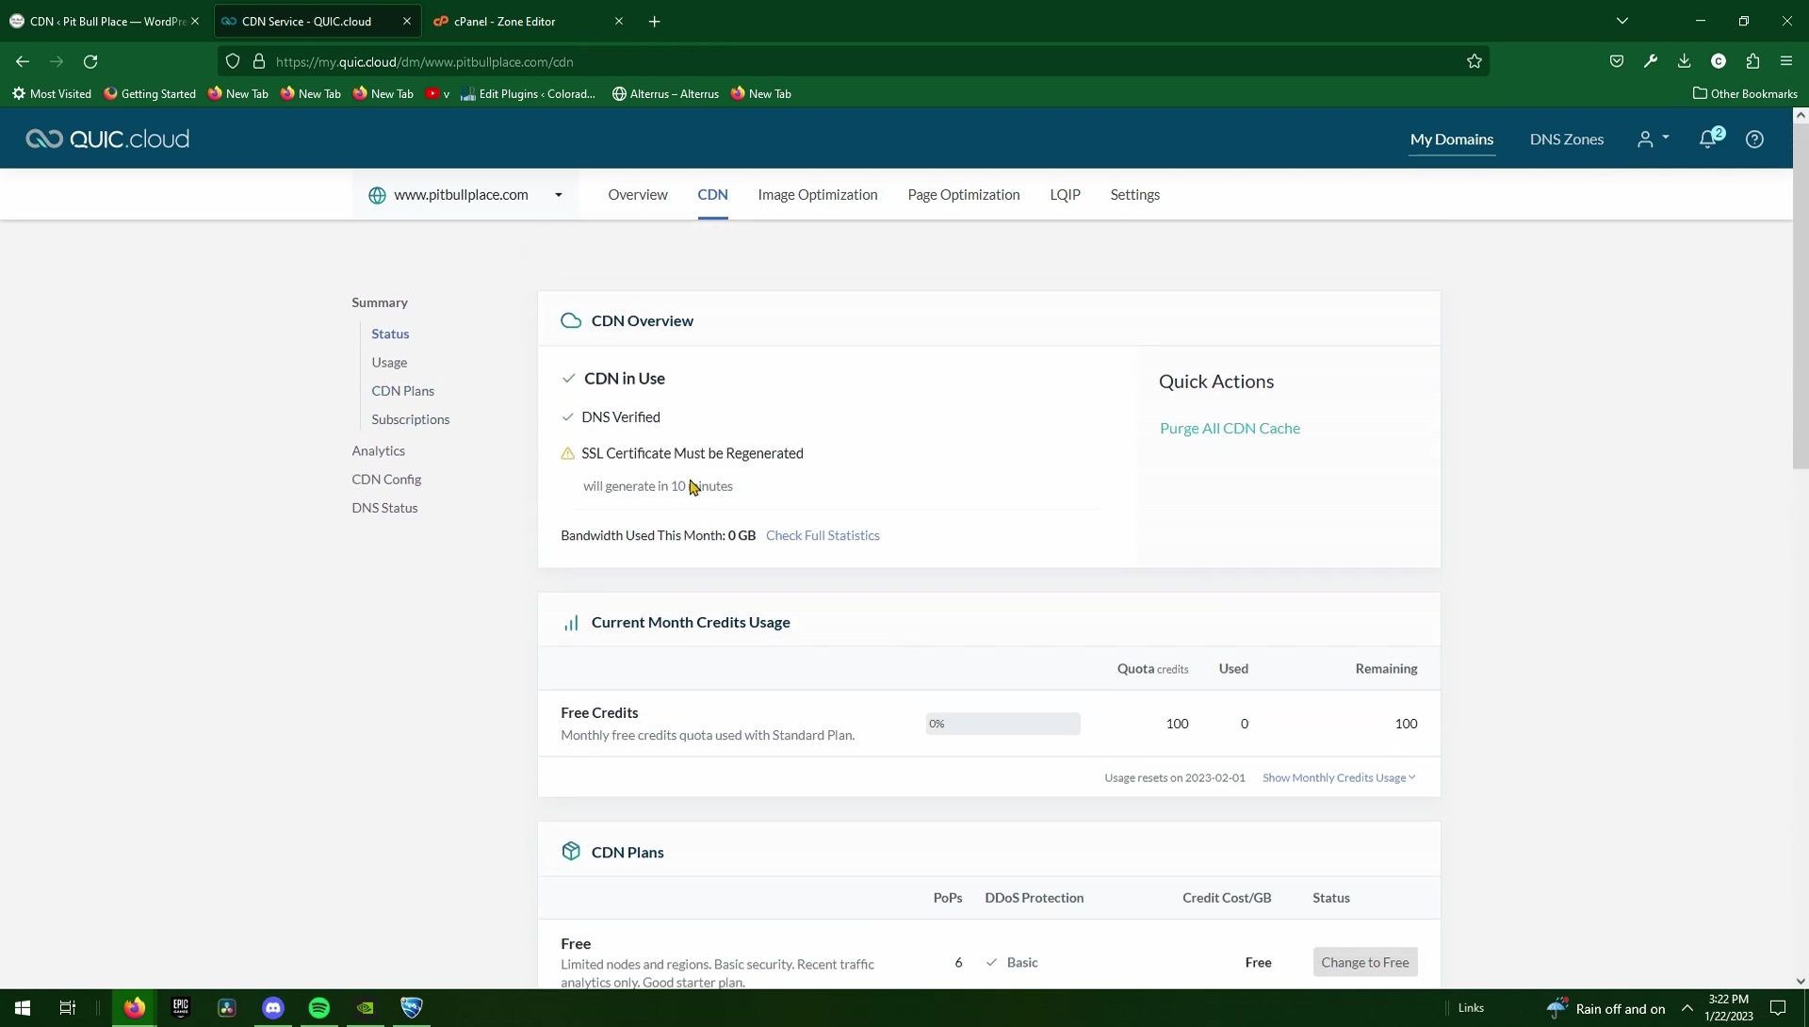Open the Most Visited bookmark

pyautogui.click(x=52, y=93)
